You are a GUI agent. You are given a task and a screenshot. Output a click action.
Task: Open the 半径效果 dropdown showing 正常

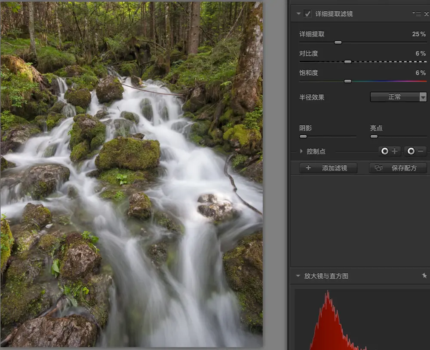399,97
